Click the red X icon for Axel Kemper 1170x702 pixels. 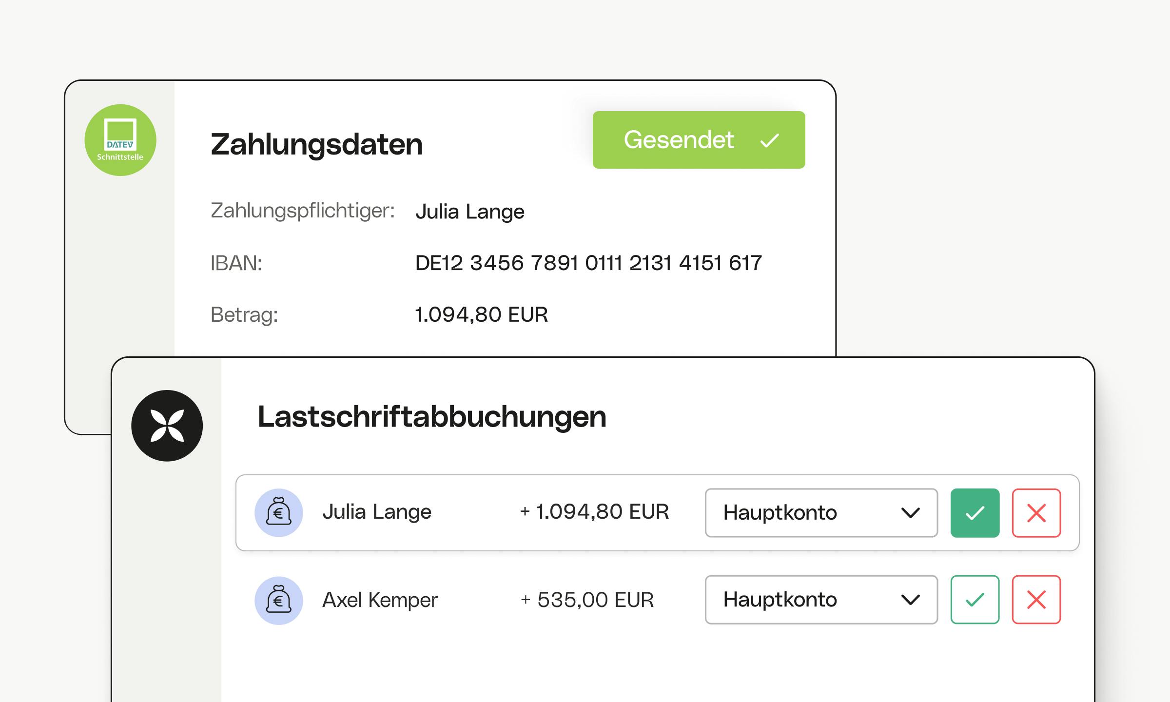tap(1036, 600)
